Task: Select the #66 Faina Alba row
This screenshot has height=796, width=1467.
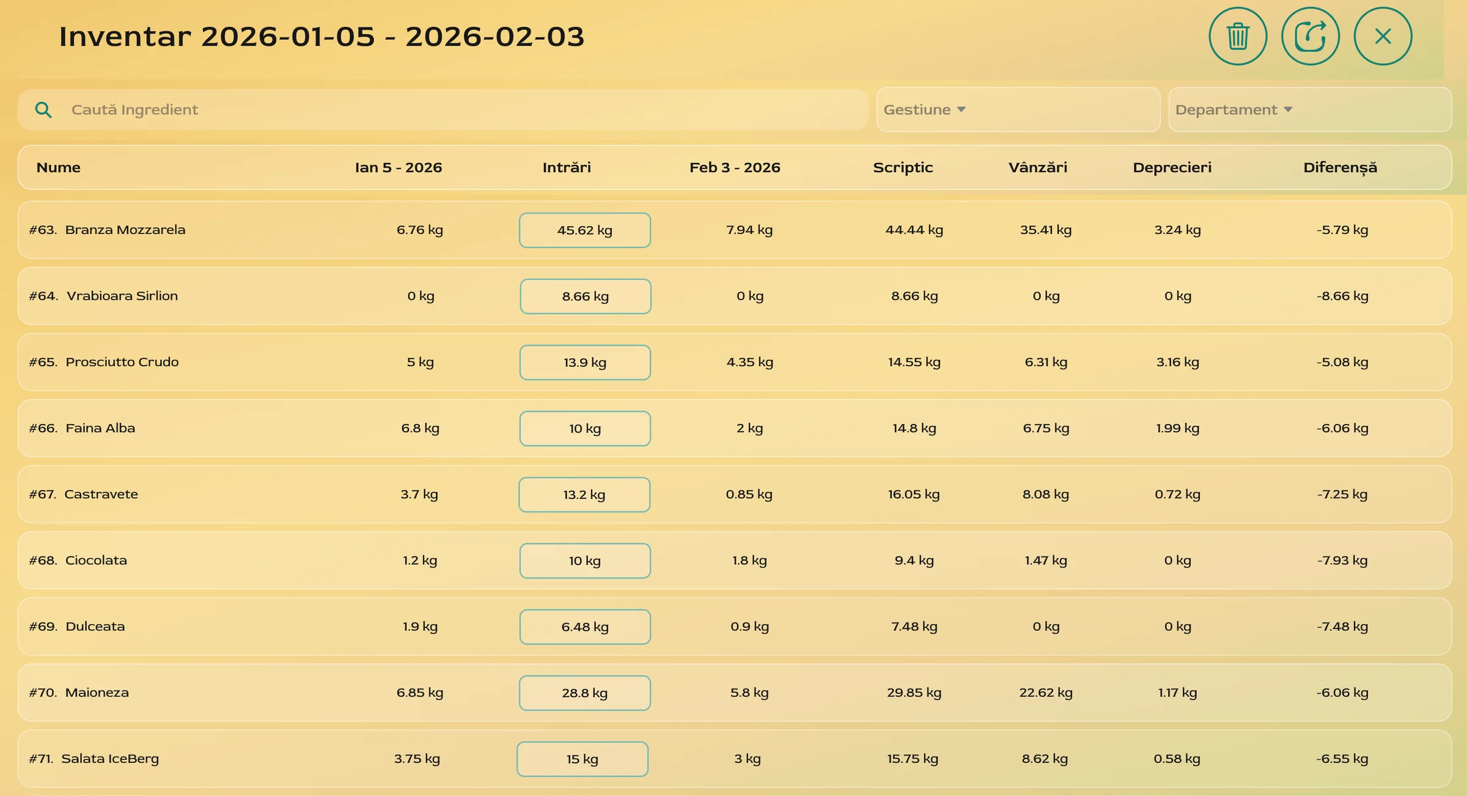Action: click(100, 428)
